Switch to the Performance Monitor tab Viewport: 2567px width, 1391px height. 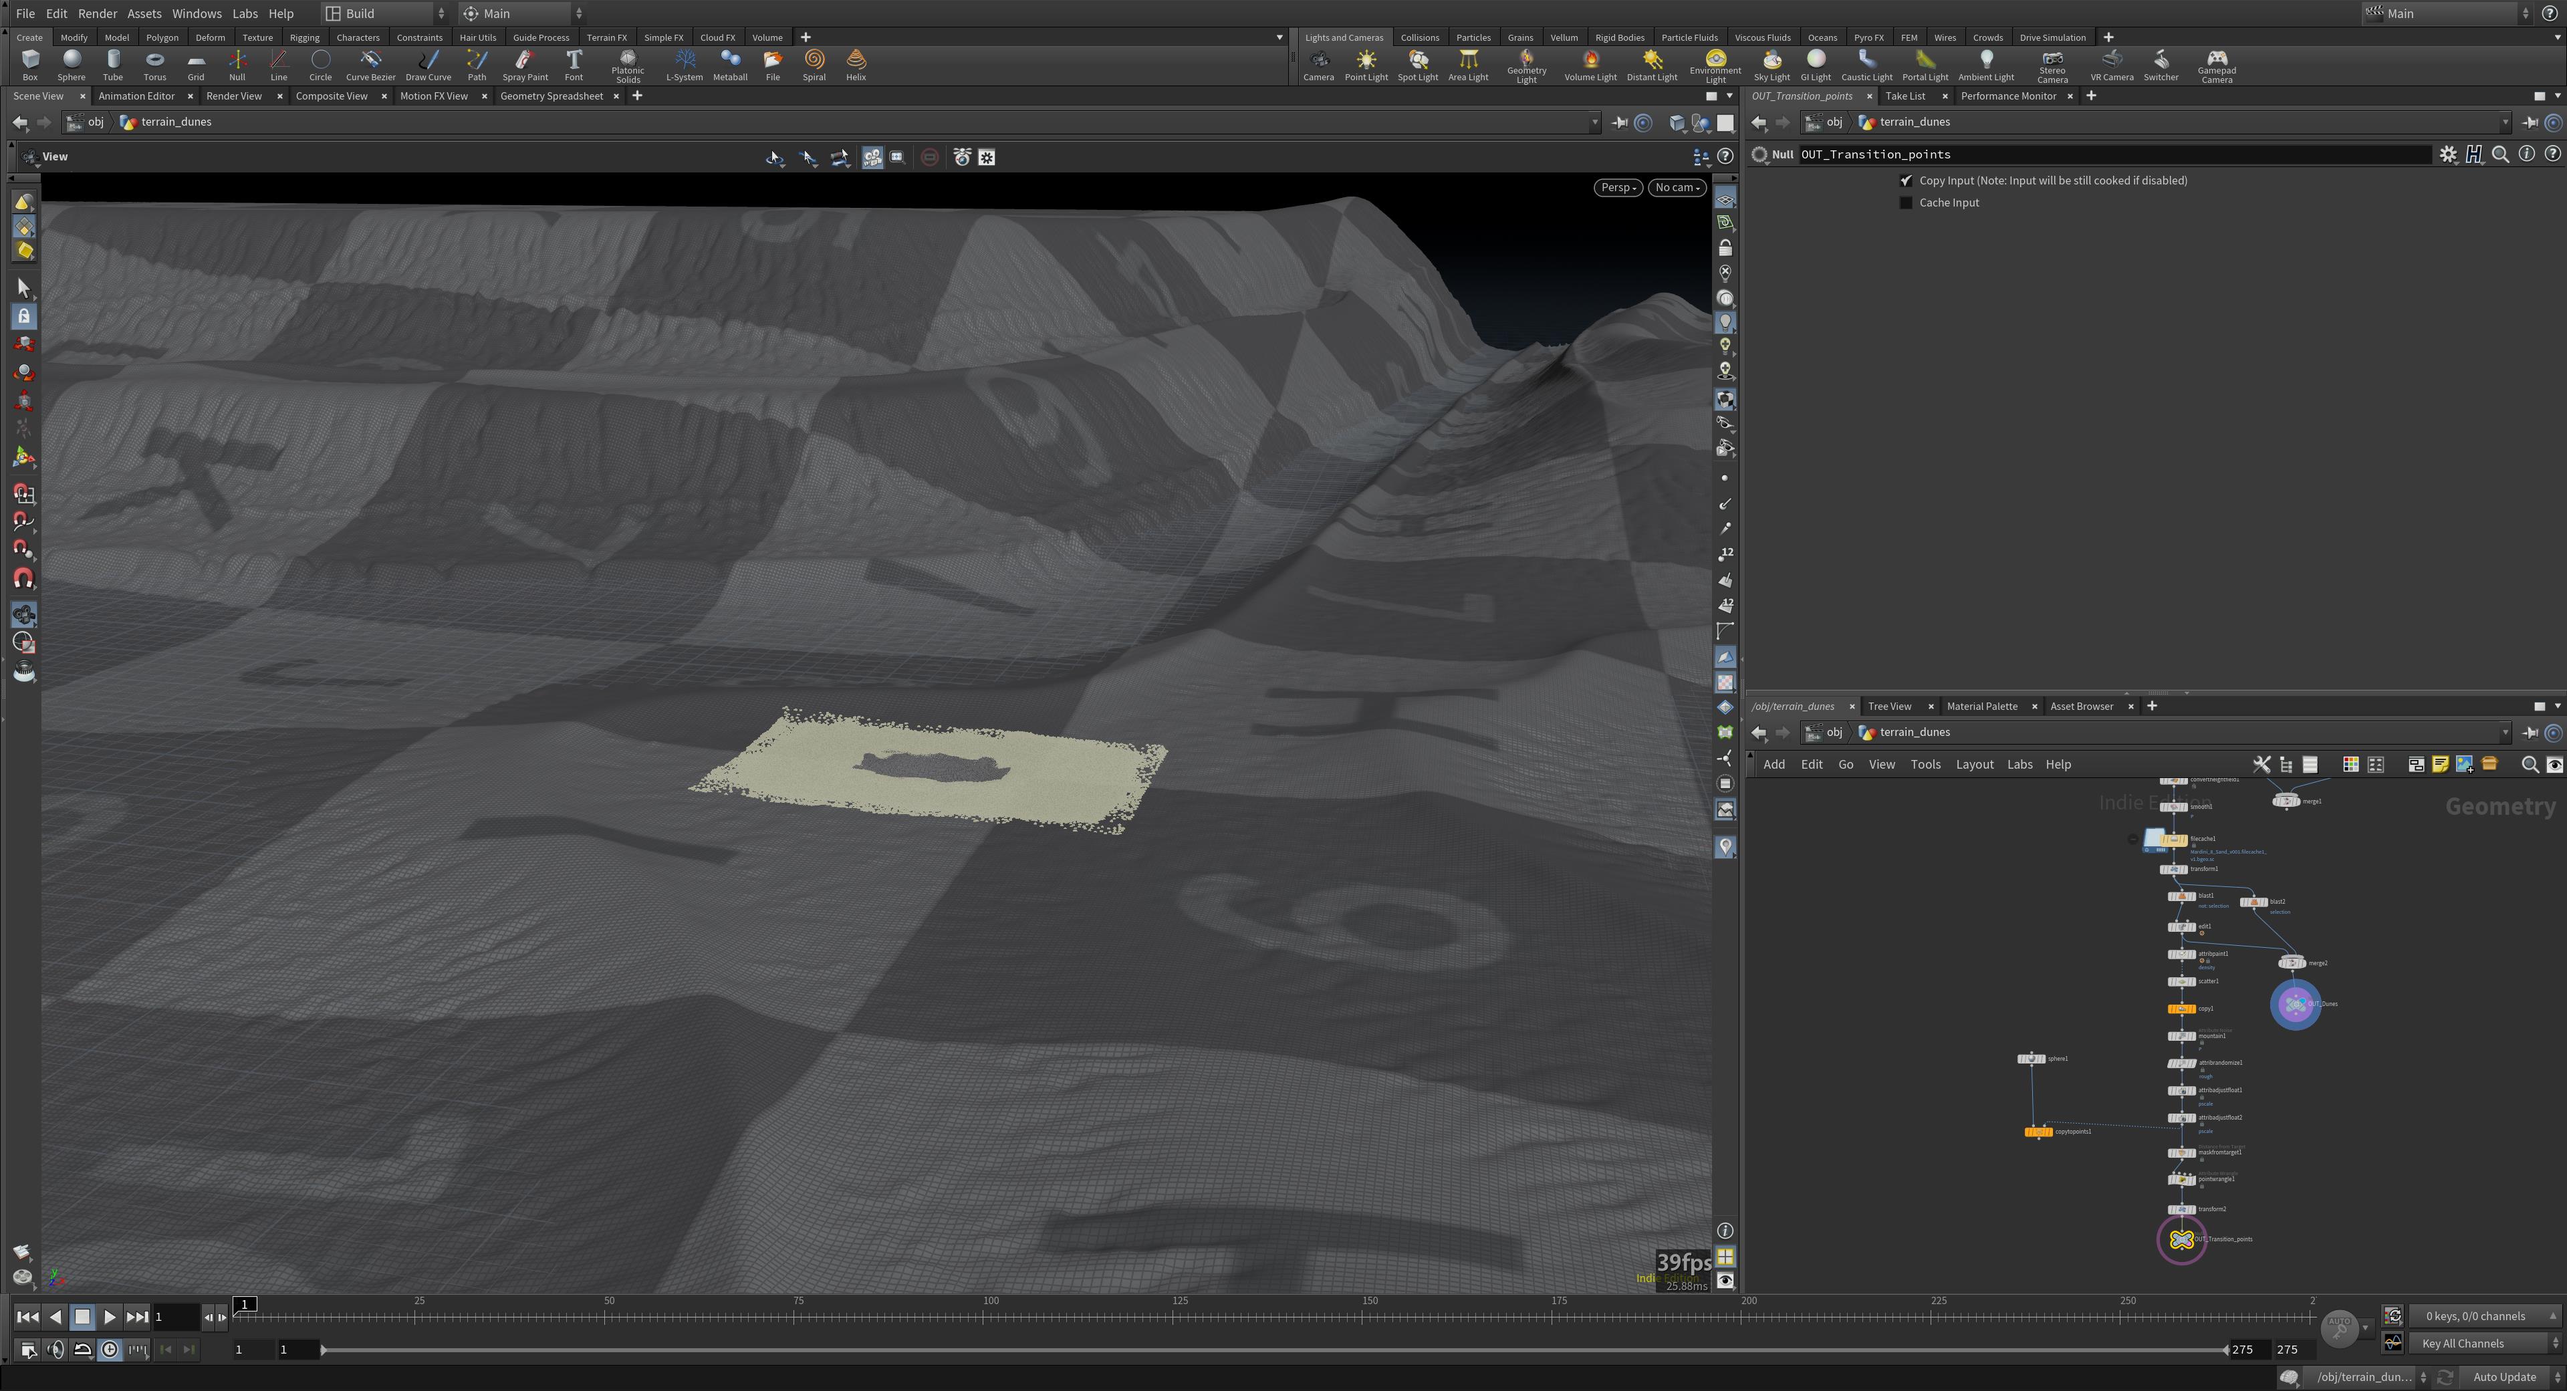coord(2008,96)
